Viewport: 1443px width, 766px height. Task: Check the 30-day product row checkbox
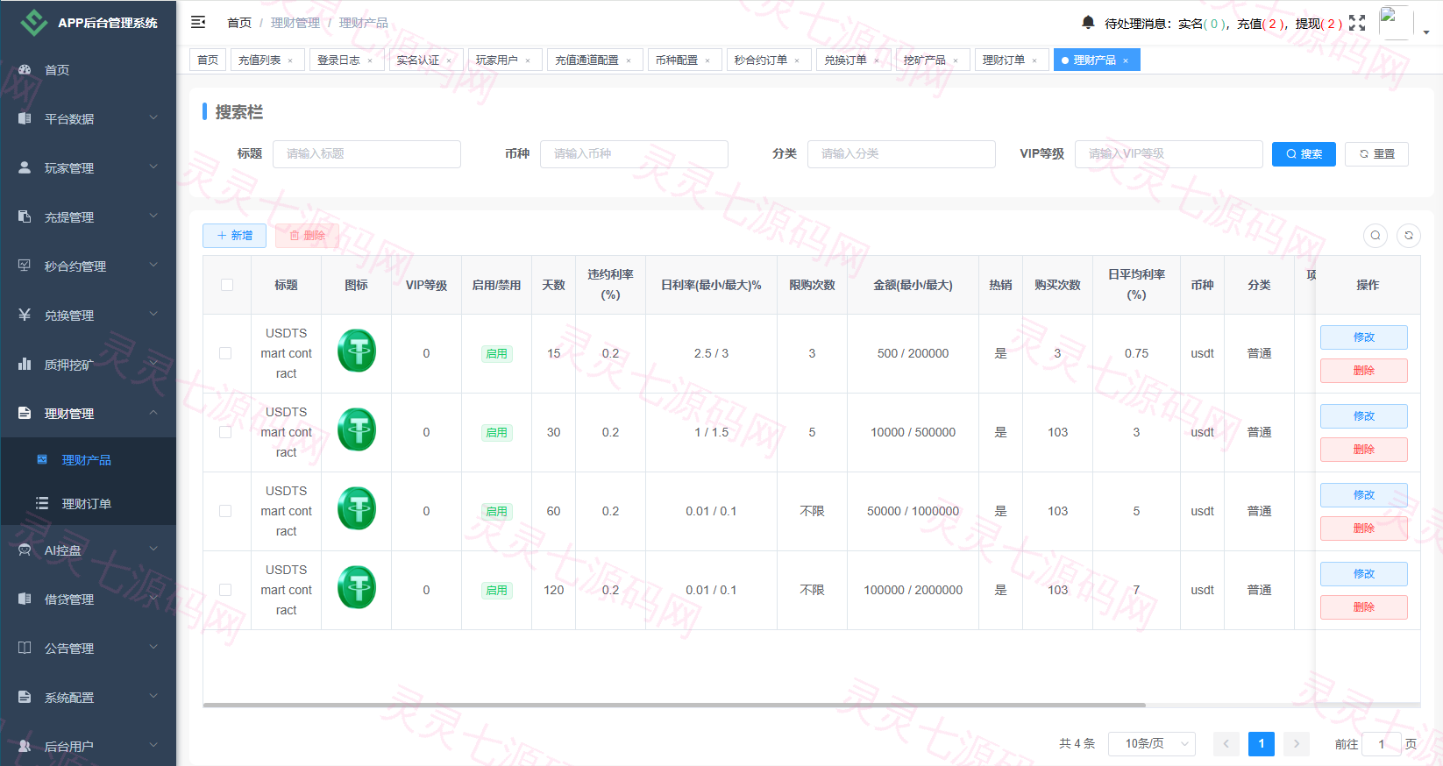[225, 432]
